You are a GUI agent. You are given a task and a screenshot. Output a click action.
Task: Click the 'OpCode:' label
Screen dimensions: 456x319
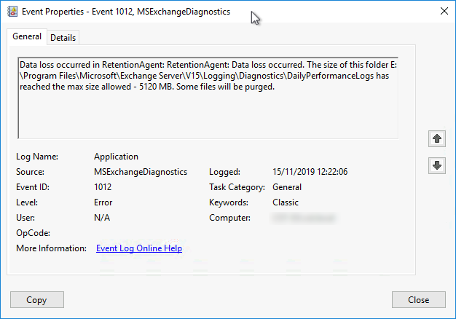coord(33,233)
